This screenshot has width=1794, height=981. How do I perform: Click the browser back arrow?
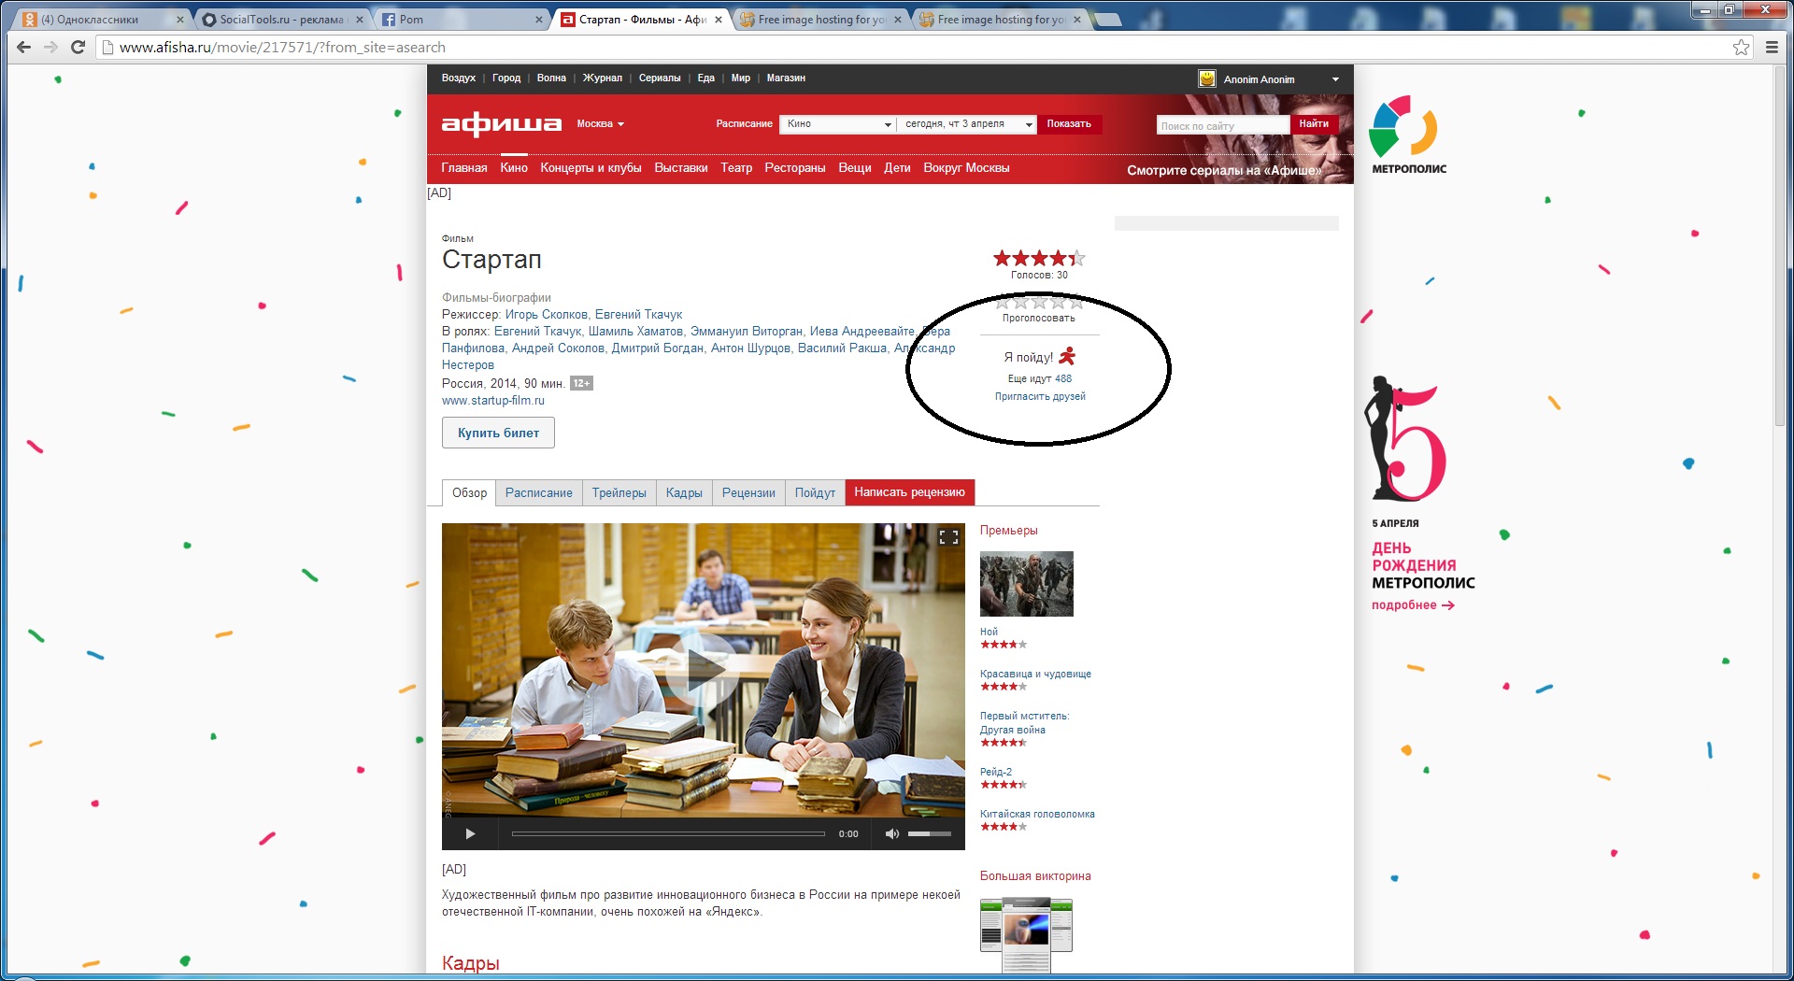pyautogui.click(x=24, y=48)
